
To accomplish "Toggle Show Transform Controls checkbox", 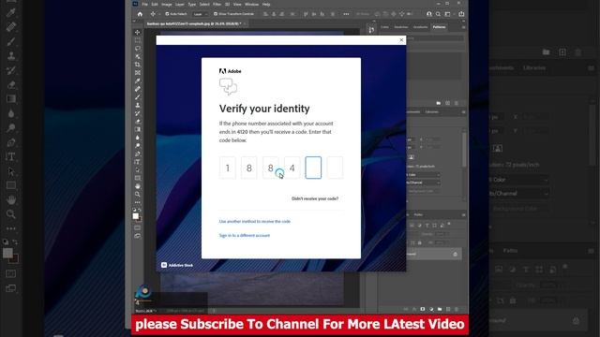I will 216,14.
